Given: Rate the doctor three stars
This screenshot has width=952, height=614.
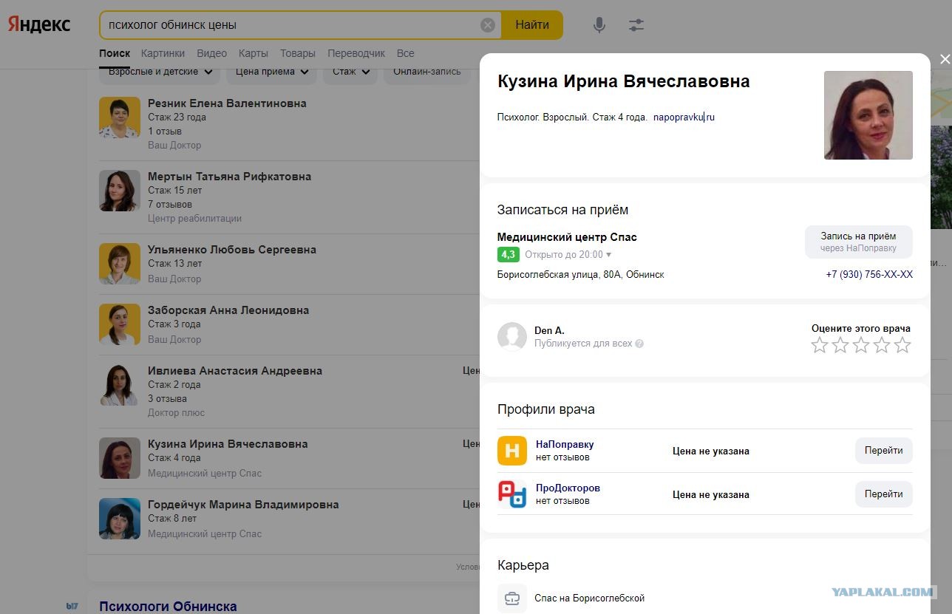Looking at the screenshot, I should pyautogui.click(x=861, y=345).
